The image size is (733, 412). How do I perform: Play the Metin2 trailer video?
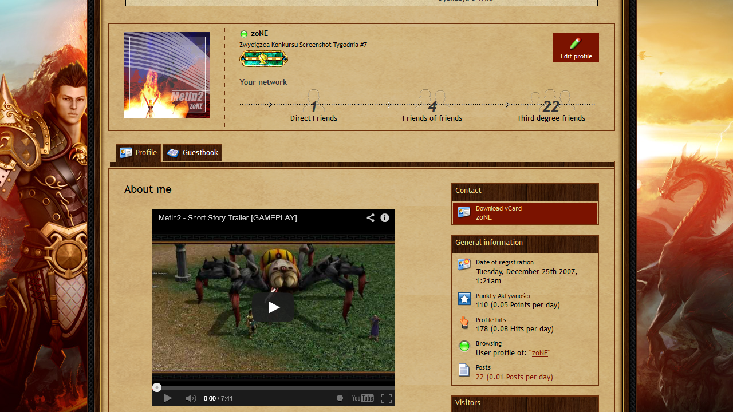pyautogui.click(x=273, y=307)
